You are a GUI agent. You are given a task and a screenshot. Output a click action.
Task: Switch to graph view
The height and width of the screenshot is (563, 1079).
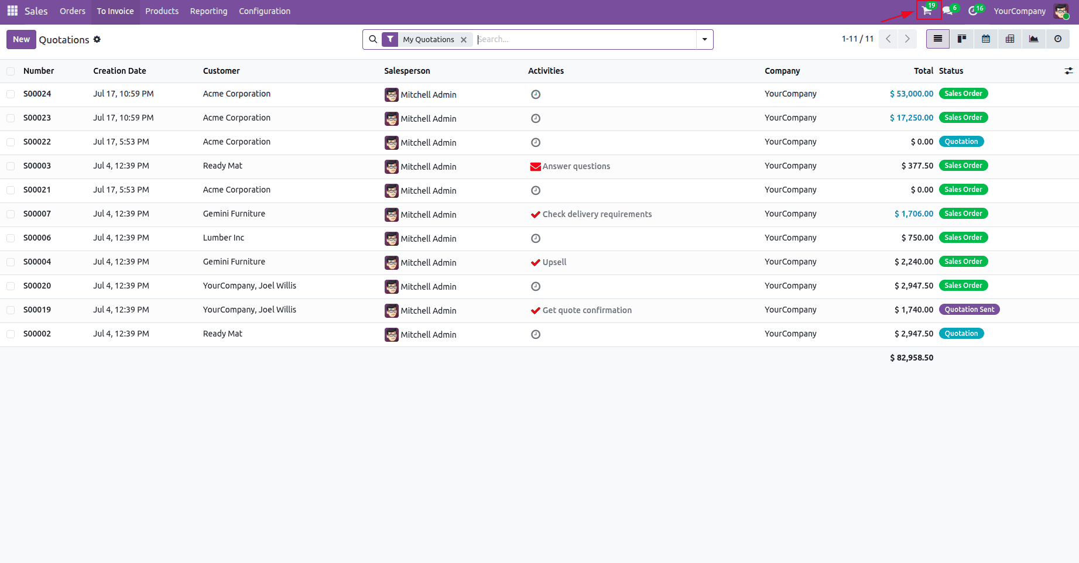1034,39
